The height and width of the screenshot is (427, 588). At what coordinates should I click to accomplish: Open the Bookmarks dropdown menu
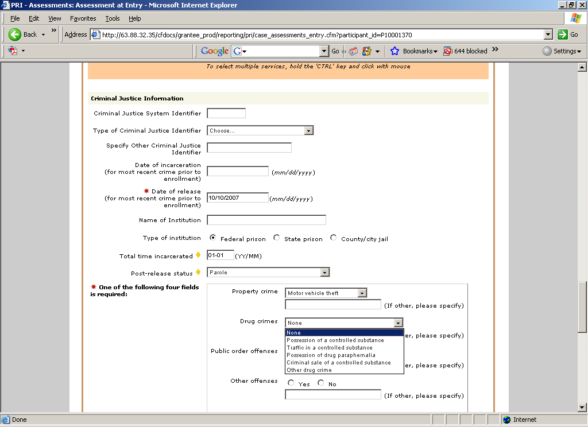click(x=420, y=51)
